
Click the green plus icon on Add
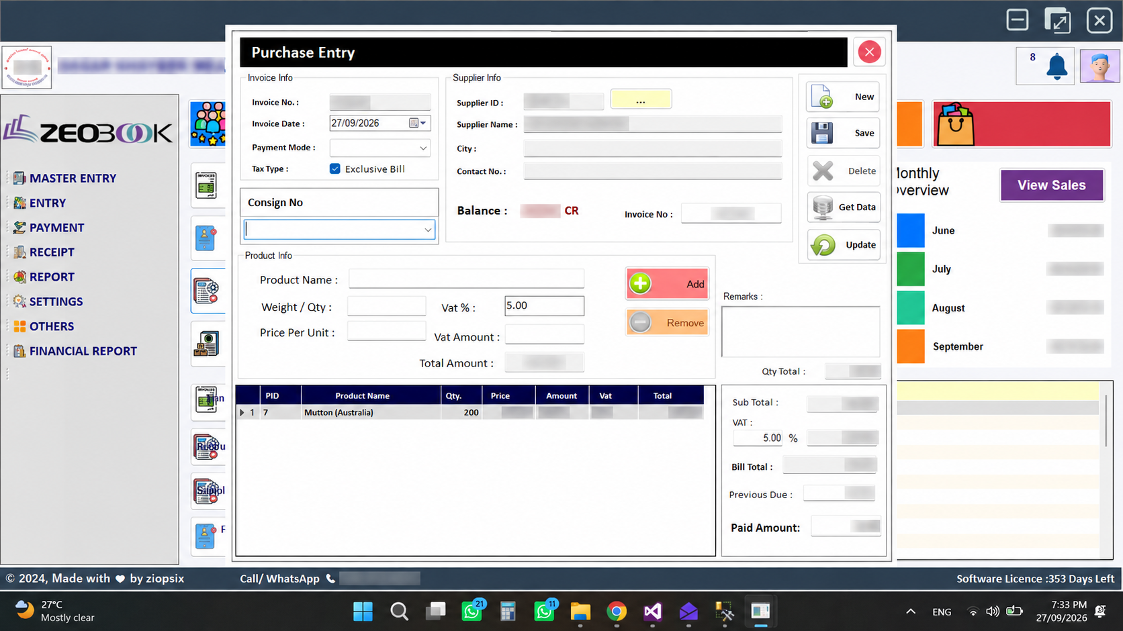pos(640,284)
